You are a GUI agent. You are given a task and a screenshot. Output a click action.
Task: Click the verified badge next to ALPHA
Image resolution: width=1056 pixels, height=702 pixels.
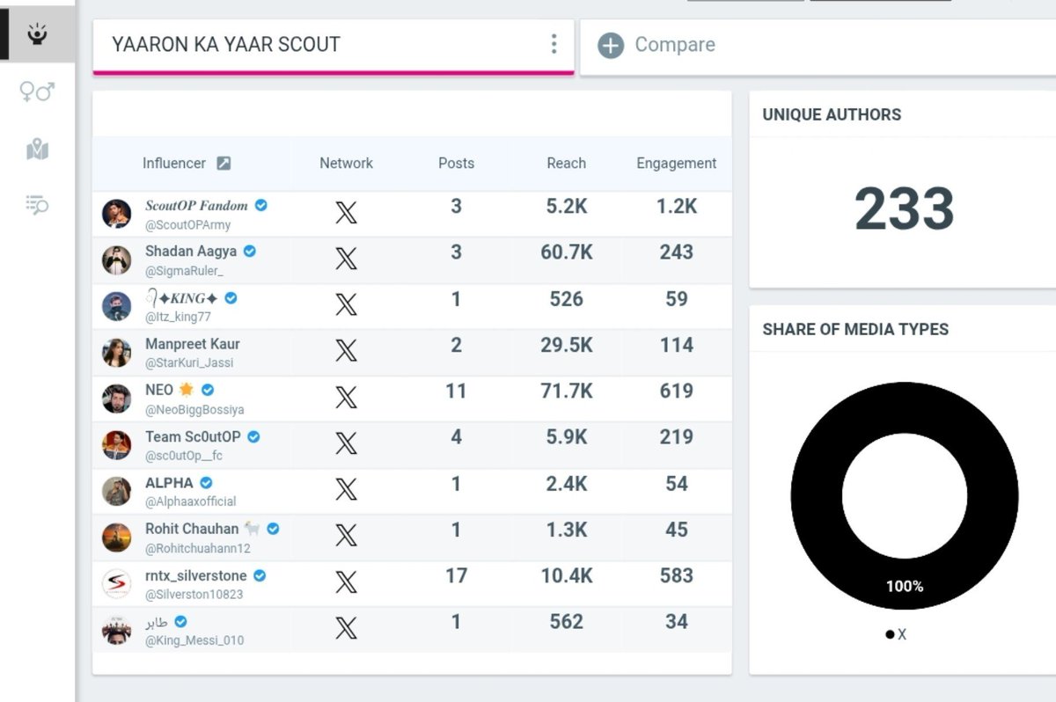pos(206,482)
